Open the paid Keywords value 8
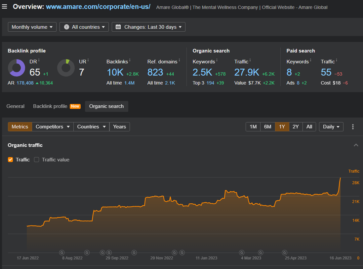363x269 pixels. coord(289,72)
